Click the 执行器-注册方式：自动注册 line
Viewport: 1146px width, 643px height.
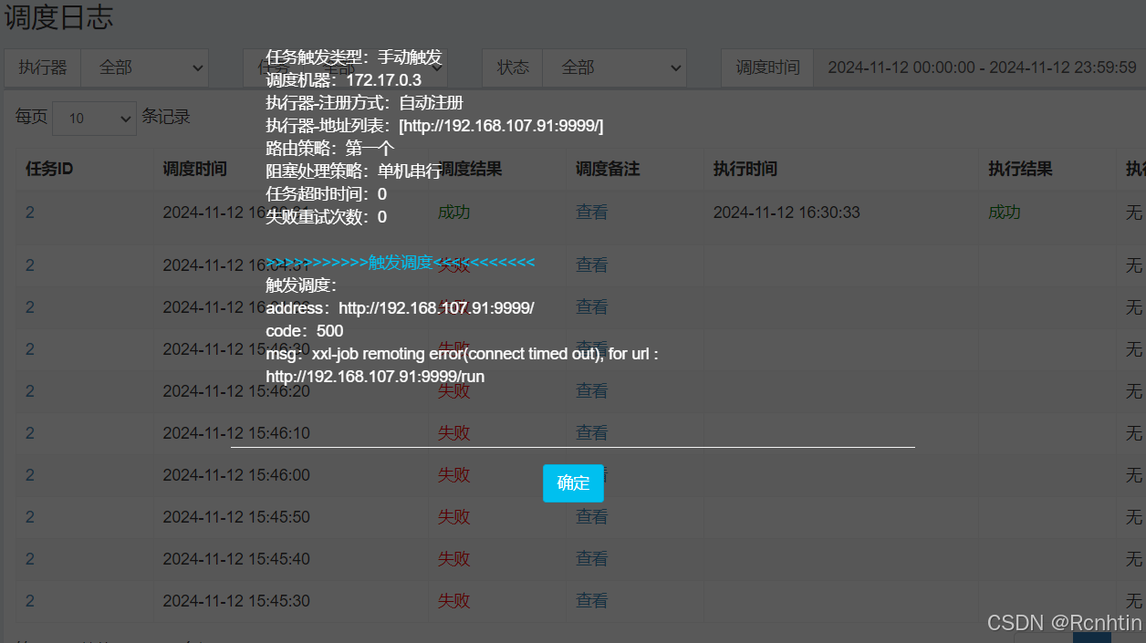coord(364,103)
